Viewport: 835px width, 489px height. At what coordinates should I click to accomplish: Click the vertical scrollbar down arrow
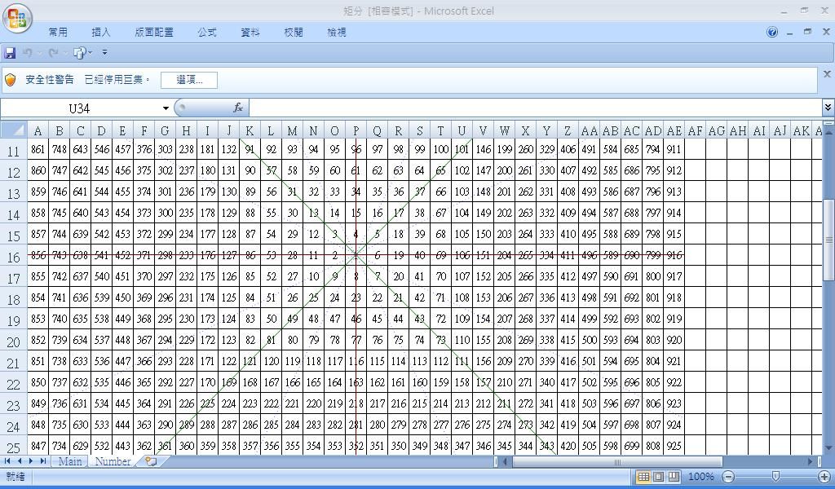pyautogui.click(x=828, y=448)
